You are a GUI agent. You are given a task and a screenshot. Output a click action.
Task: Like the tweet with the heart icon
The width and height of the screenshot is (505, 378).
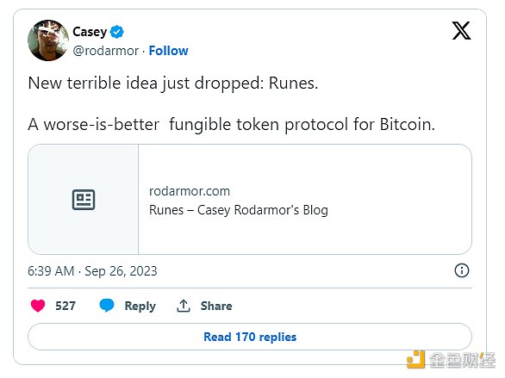pyautogui.click(x=38, y=306)
